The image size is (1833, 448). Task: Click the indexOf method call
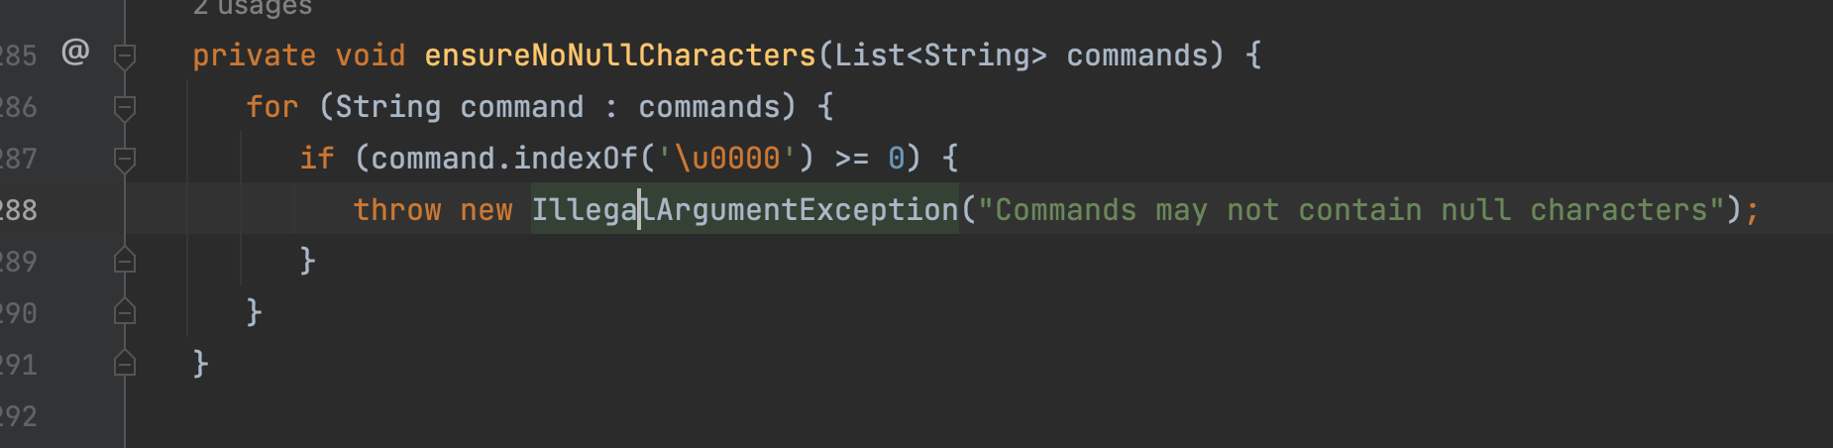576,159
